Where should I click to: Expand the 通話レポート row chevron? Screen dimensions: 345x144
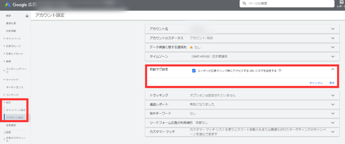pos(333,104)
